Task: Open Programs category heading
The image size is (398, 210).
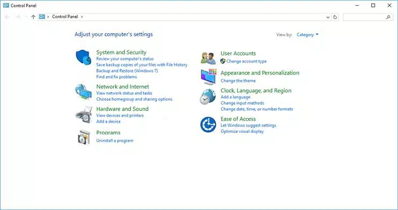Action: point(108,132)
